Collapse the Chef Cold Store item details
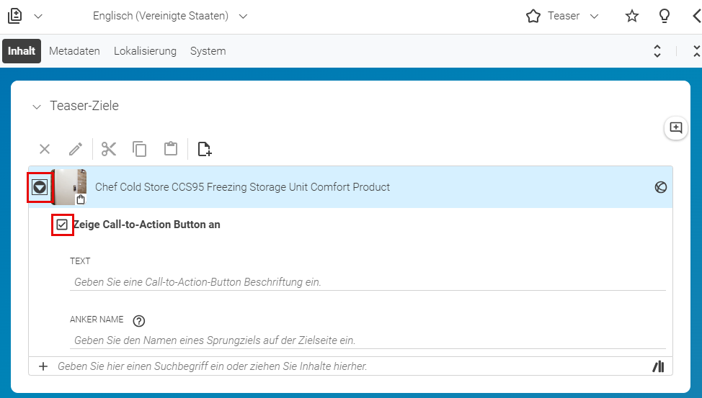The image size is (702, 398). point(40,187)
